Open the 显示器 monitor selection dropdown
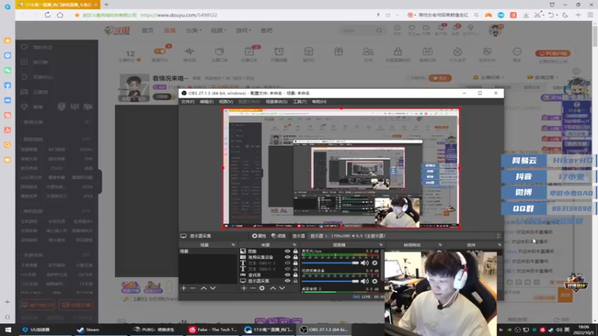 click(x=405, y=236)
